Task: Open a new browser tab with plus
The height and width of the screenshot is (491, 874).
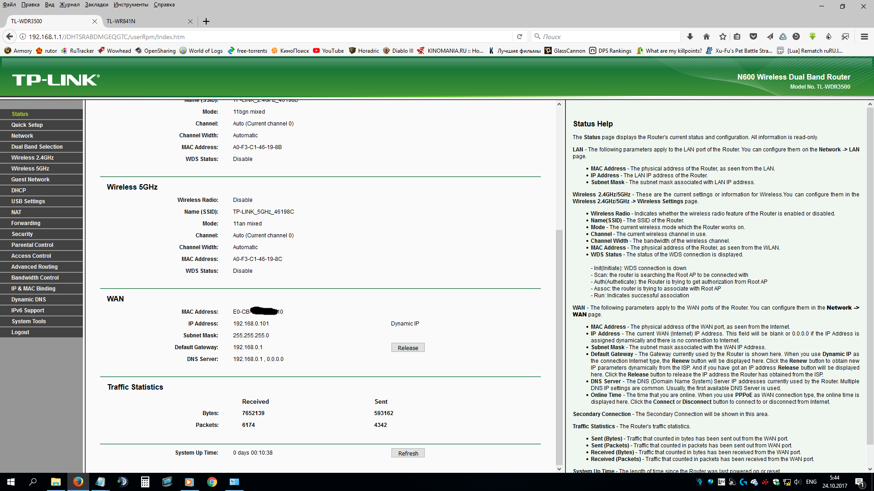Action: (x=206, y=21)
